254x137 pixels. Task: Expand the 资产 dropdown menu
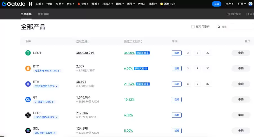(230, 4)
